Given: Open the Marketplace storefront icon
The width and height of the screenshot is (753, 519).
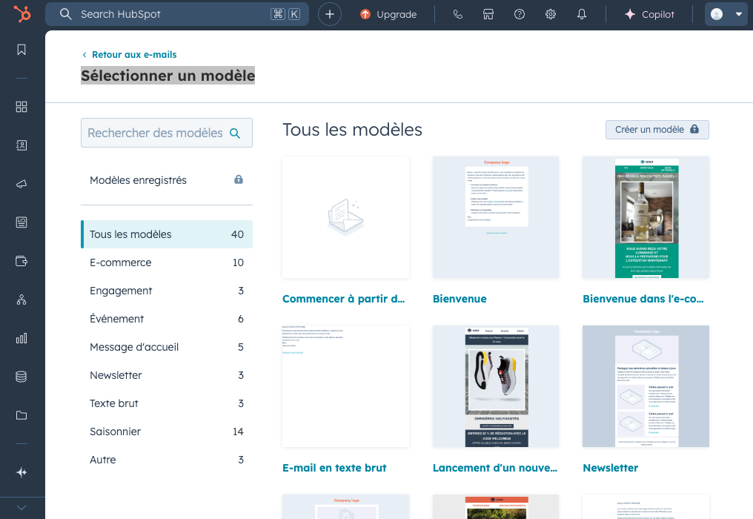Looking at the screenshot, I should coord(488,14).
